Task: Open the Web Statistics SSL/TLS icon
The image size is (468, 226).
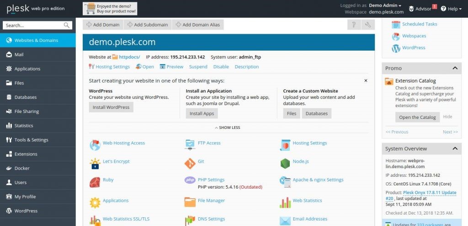Action: [x=95, y=221]
